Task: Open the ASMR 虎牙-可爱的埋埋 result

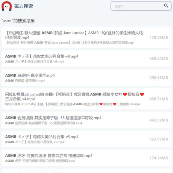Action: (86, 158)
